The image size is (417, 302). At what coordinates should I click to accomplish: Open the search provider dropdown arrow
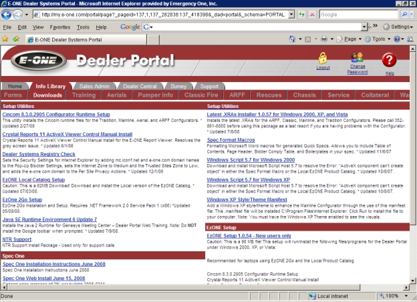pyautogui.click(x=412, y=14)
